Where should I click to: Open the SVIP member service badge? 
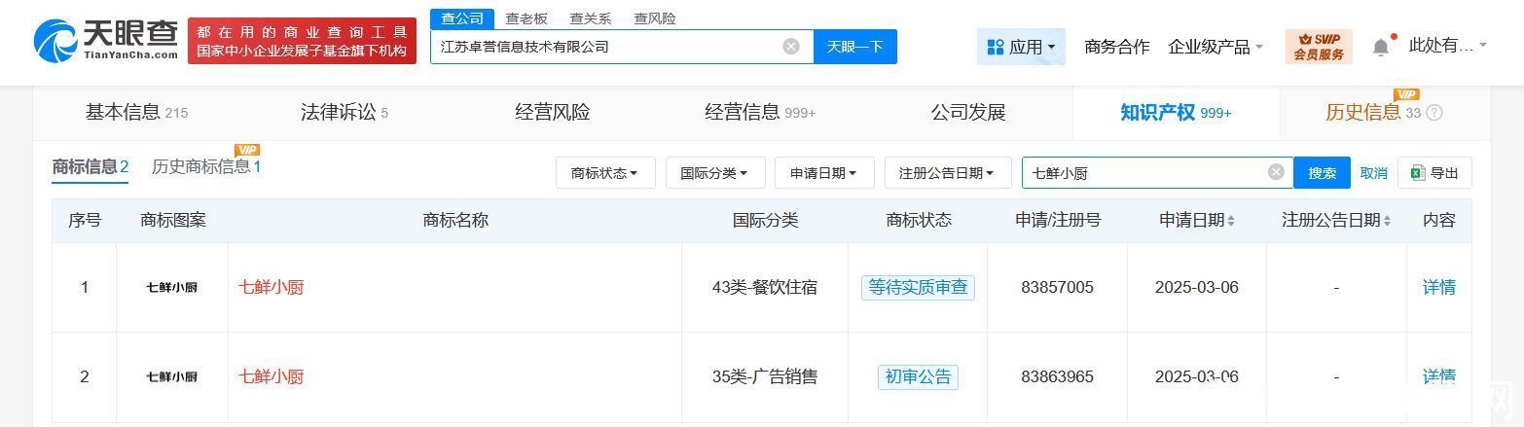[1319, 47]
